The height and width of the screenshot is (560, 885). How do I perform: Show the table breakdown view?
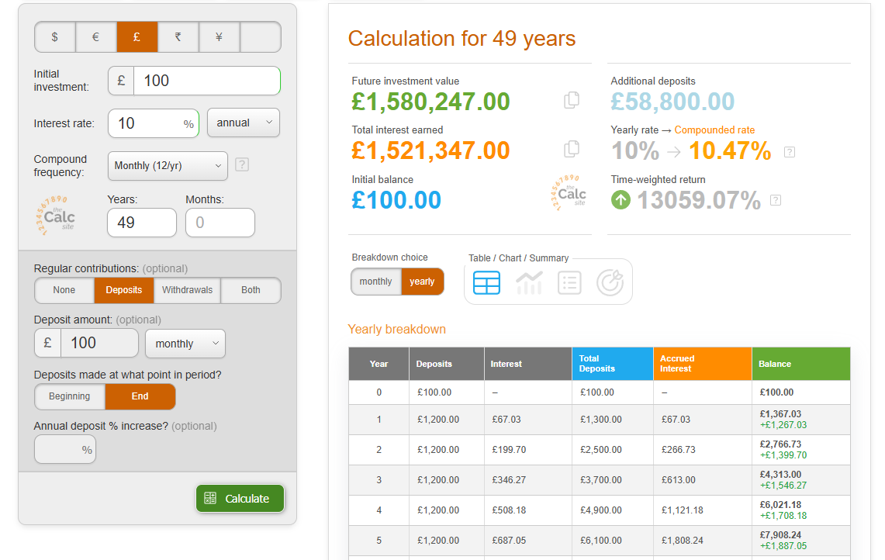coord(487,282)
